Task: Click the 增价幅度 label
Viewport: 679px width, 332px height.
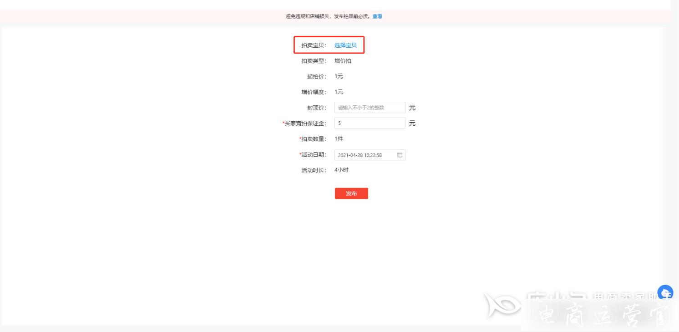Action: (314, 92)
